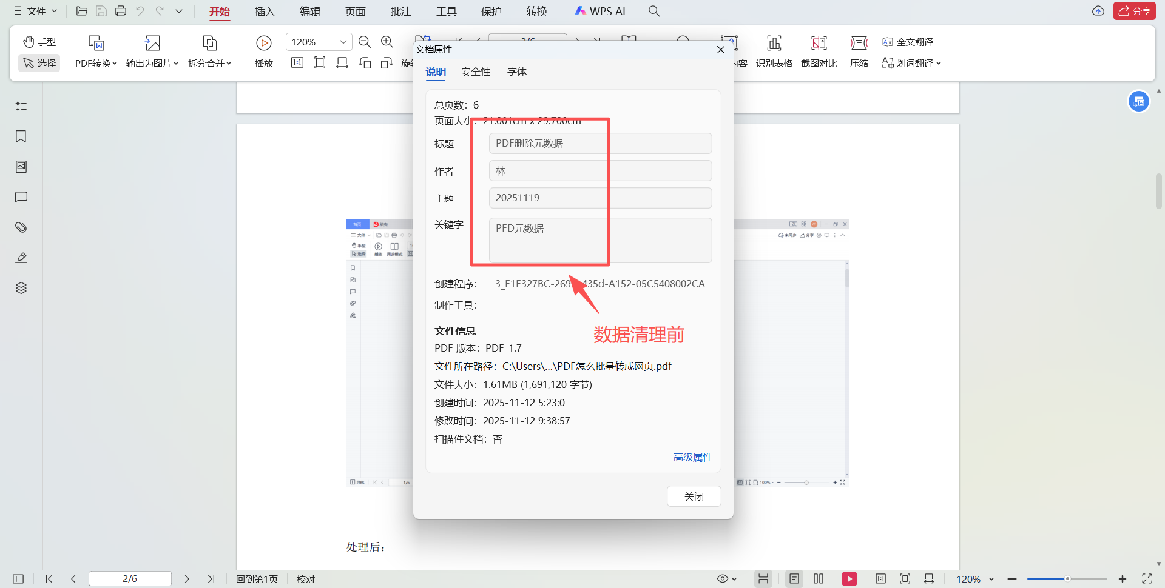Viewport: 1165px width, 588px height.
Task: Compress the PDF via 压缩 icon
Action: (x=859, y=52)
